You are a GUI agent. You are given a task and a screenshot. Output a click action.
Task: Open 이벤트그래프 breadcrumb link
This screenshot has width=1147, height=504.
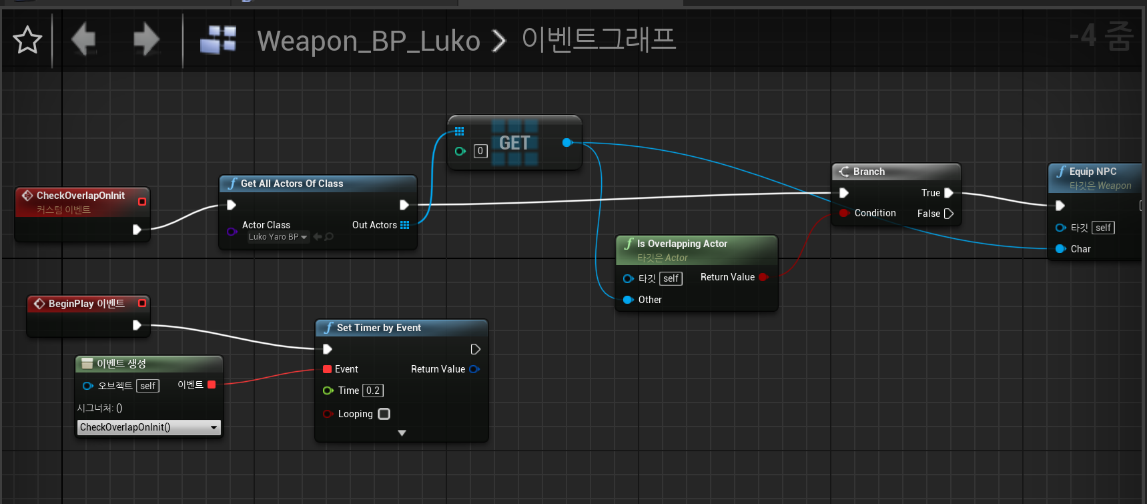tap(599, 39)
